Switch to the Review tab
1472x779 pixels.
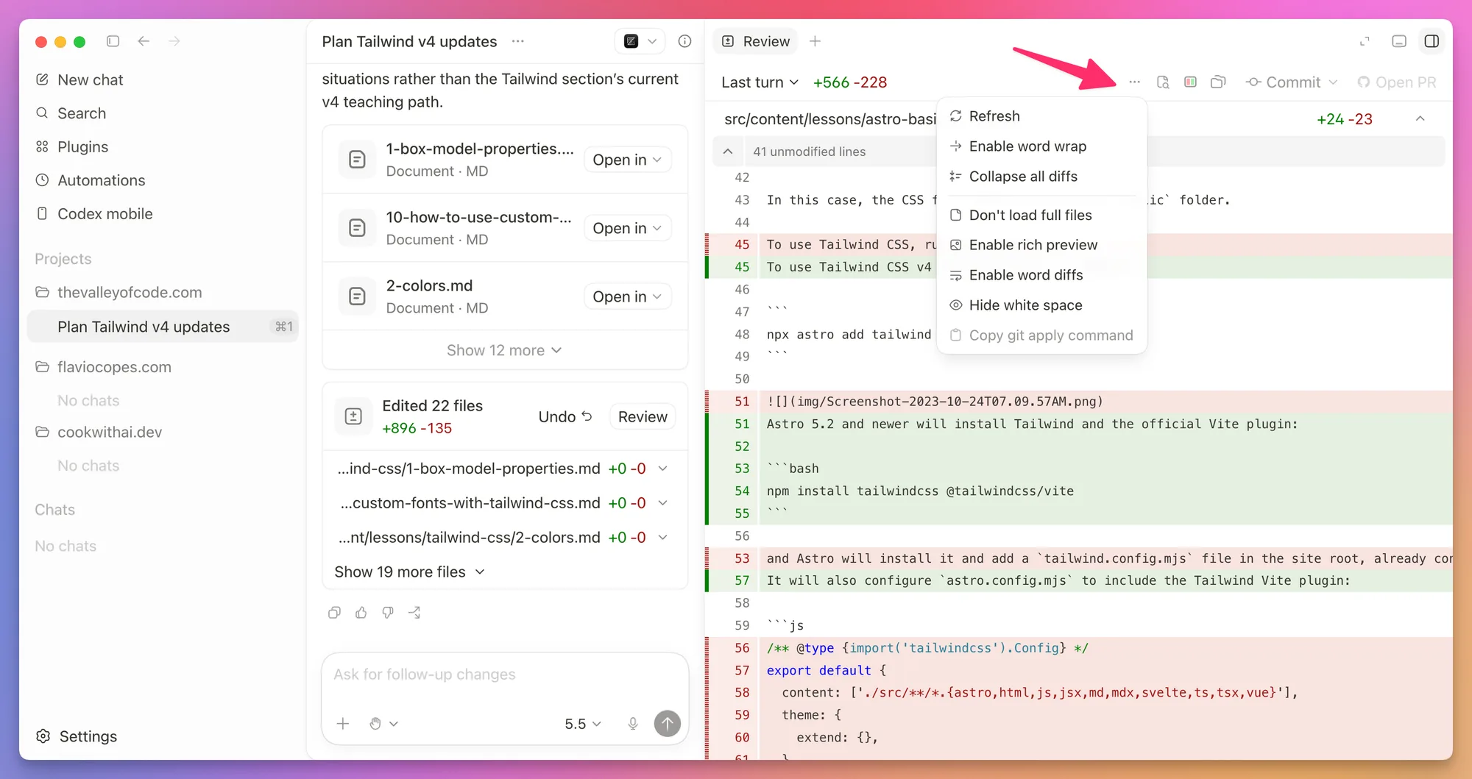pos(757,41)
